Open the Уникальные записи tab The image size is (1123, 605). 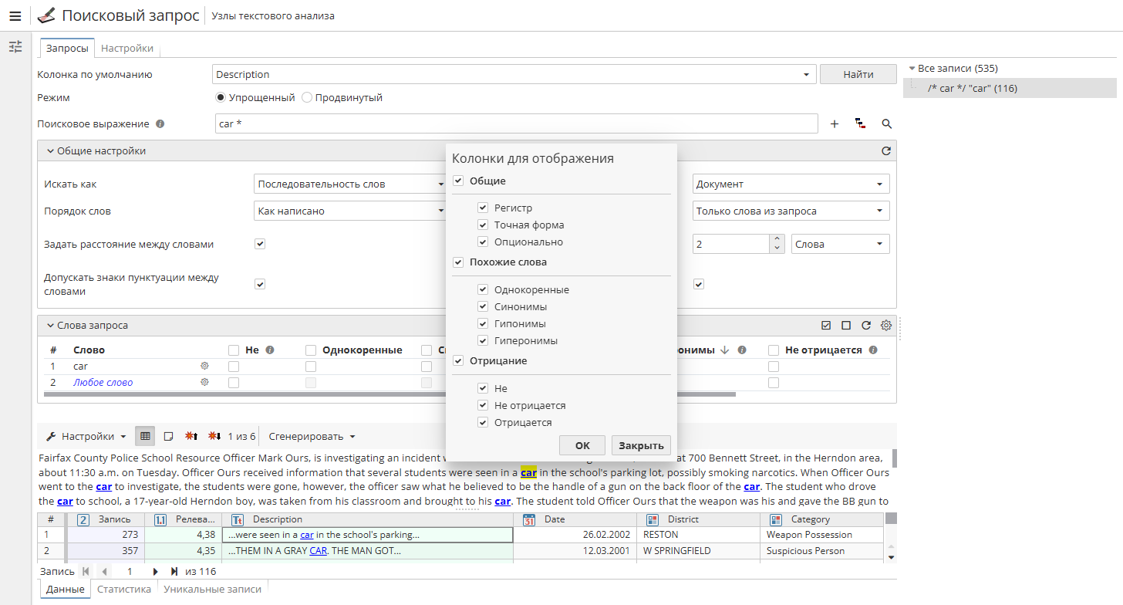click(x=211, y=589)
